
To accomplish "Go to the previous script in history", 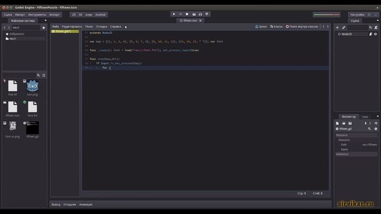I will tap(323, 27).
